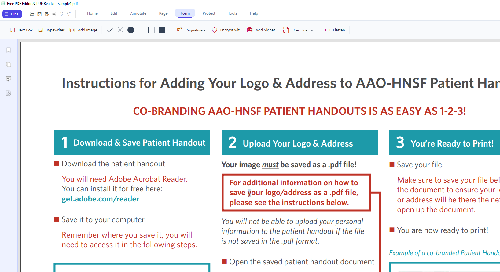500x272 pixels.
Task: Click the 'Upload Your Logo & Address' header
Action: (300, 143)
